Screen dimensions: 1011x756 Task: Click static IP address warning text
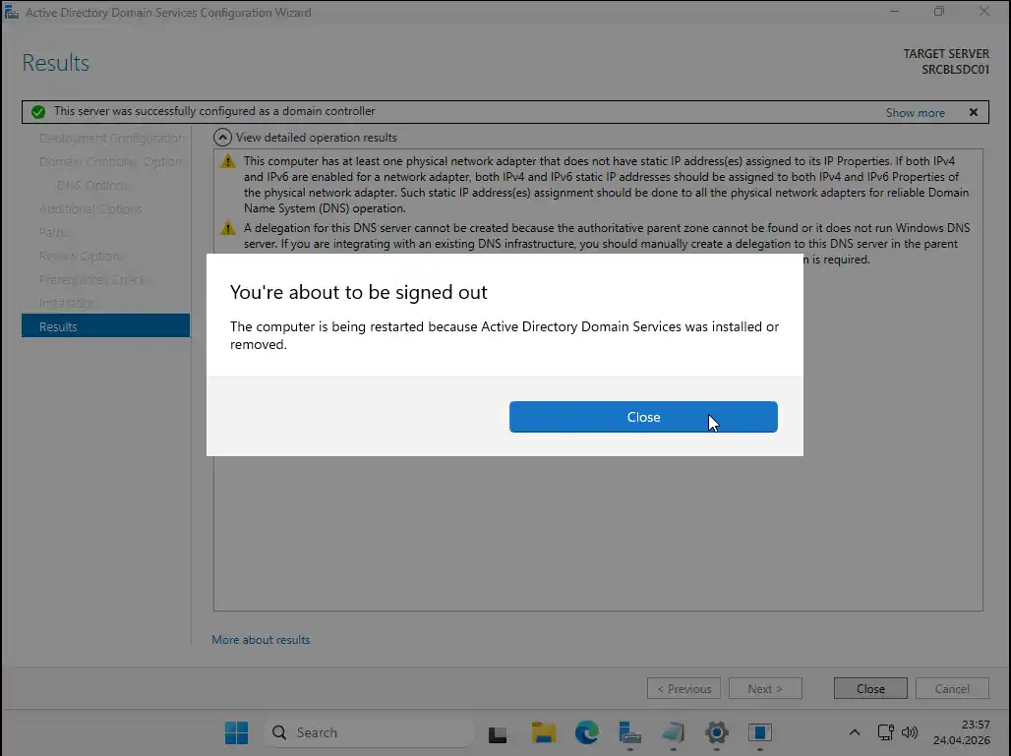click(x=606, y=184)
